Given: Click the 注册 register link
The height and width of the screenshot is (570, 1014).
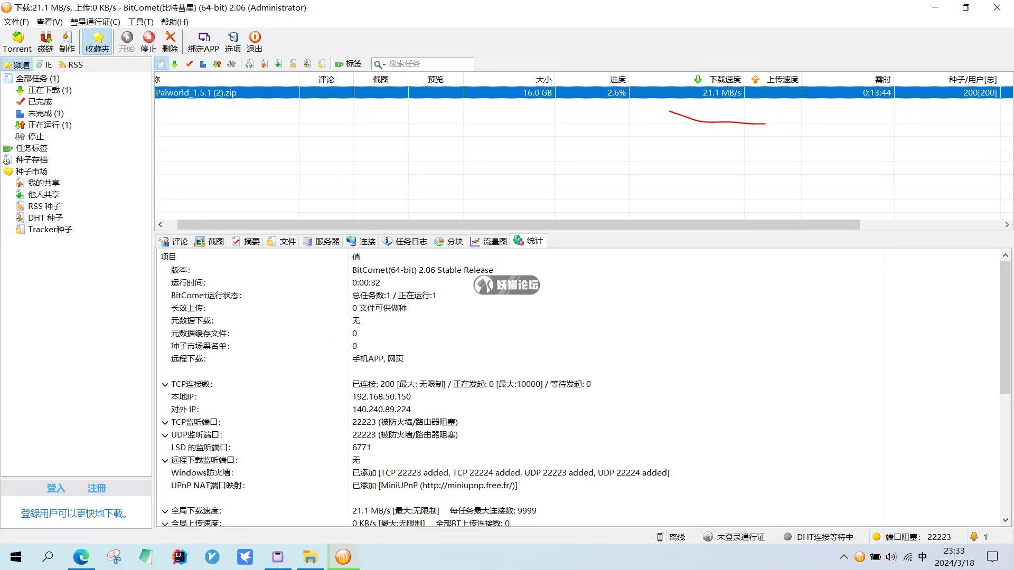Looking at the screenshot, I should pos(97,488).
